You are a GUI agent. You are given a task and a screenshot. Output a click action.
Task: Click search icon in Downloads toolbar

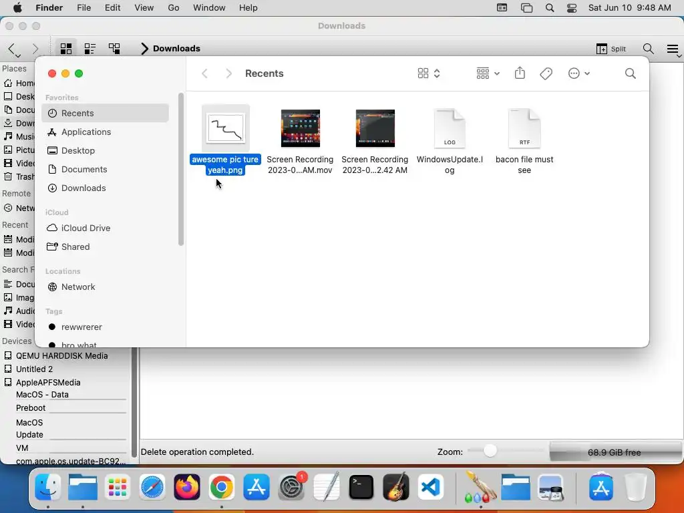[648, 49]
